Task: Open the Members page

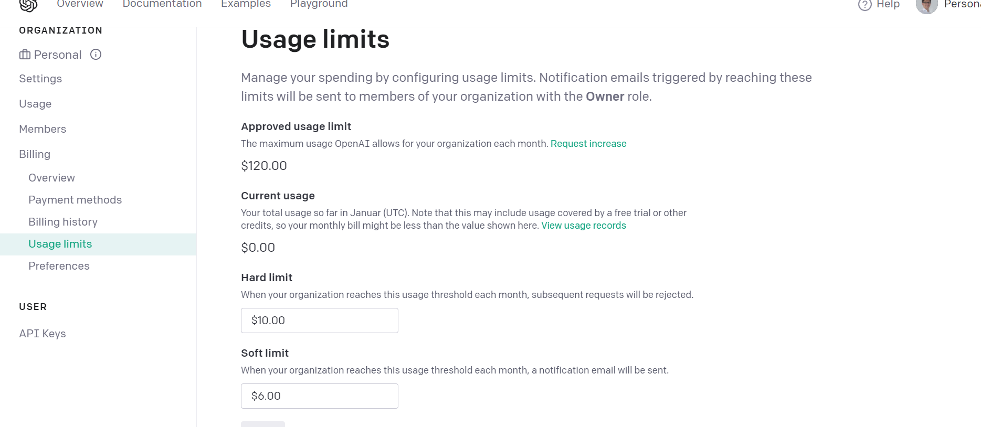Action: (43, 129)
